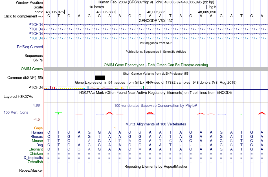This screenshot has width=268, height=177.
Task: Click the RepeatMasker track label
Action: [x=31, y=170]
